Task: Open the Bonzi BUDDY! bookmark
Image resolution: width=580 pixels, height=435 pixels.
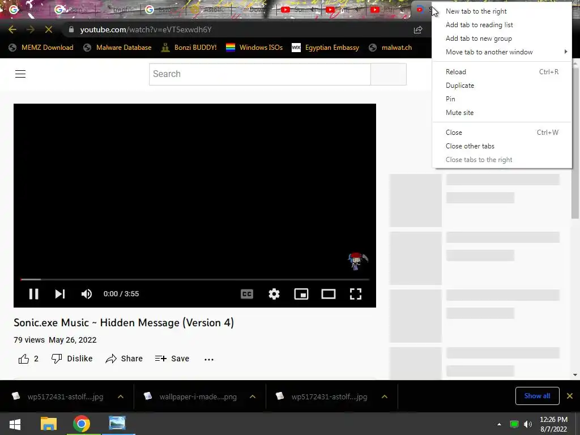Action: point(189,48)
